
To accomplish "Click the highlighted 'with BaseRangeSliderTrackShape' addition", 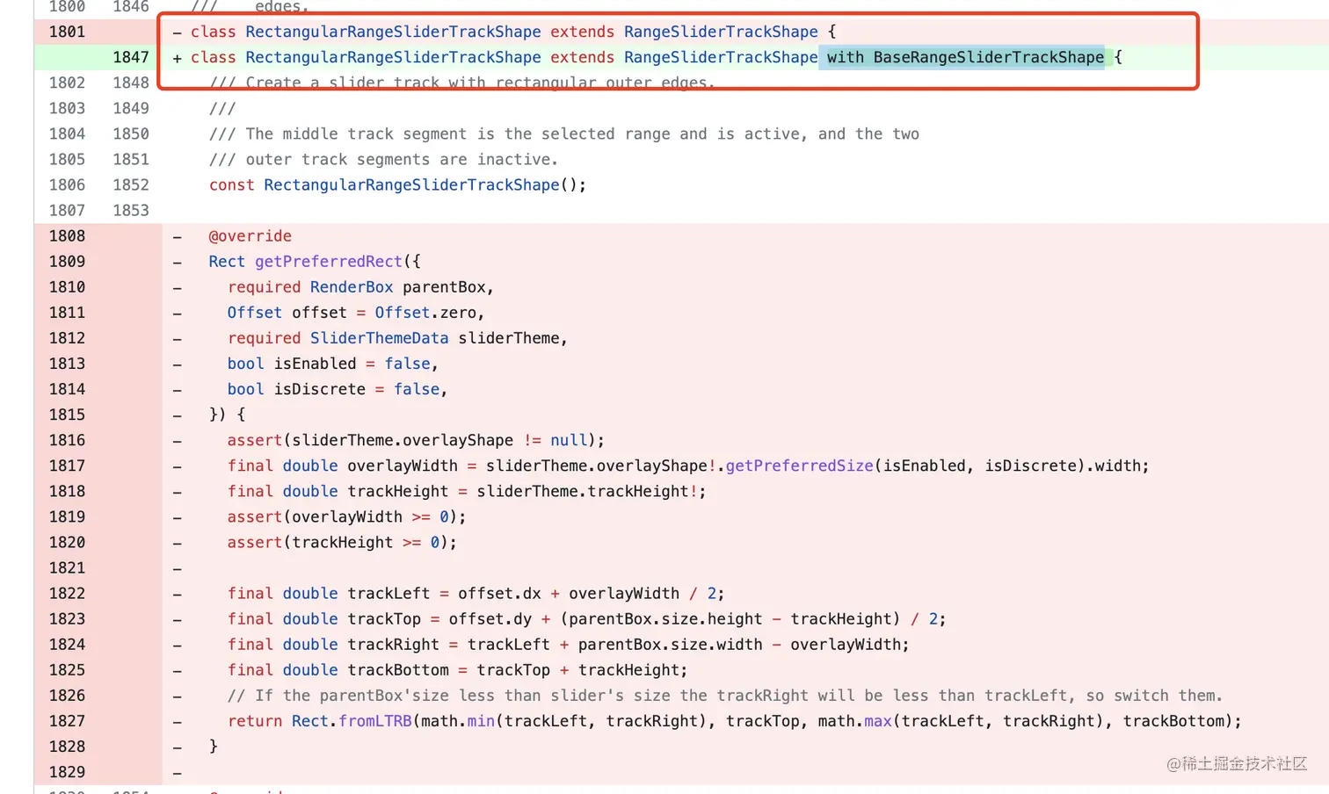I will 964,57.
